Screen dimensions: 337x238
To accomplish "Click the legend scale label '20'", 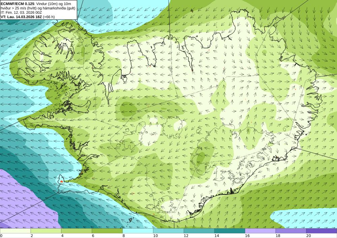I will [x=309, y=236].
